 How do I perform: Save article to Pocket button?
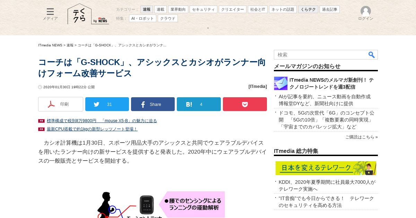pos(245,104)
